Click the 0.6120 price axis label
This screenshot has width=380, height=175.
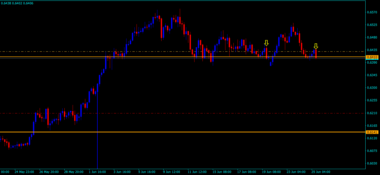(x=372, y=138)
